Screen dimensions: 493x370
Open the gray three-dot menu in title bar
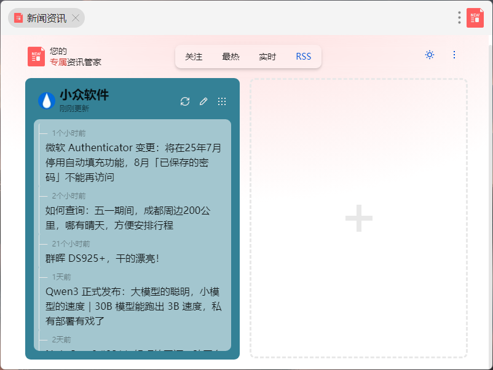click(459, 18)
